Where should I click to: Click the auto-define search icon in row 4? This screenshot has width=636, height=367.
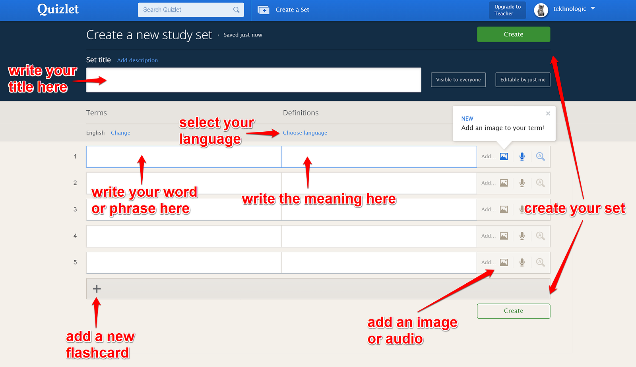[x=540, y=236]
